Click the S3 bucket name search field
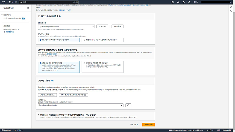This screenshot has width=235, height=132. [x=66, y=26]
